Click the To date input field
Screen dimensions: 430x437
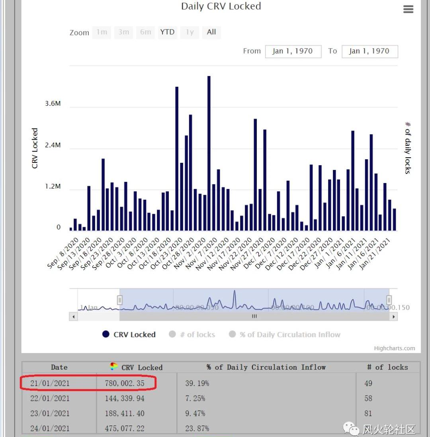coord(369,51)
